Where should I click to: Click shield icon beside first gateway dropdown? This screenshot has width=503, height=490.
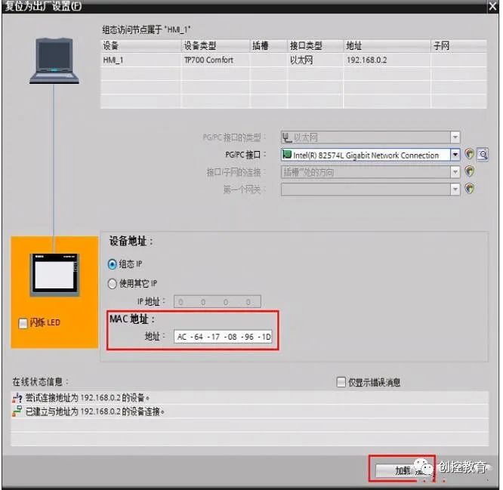click(x=469, y=189)
